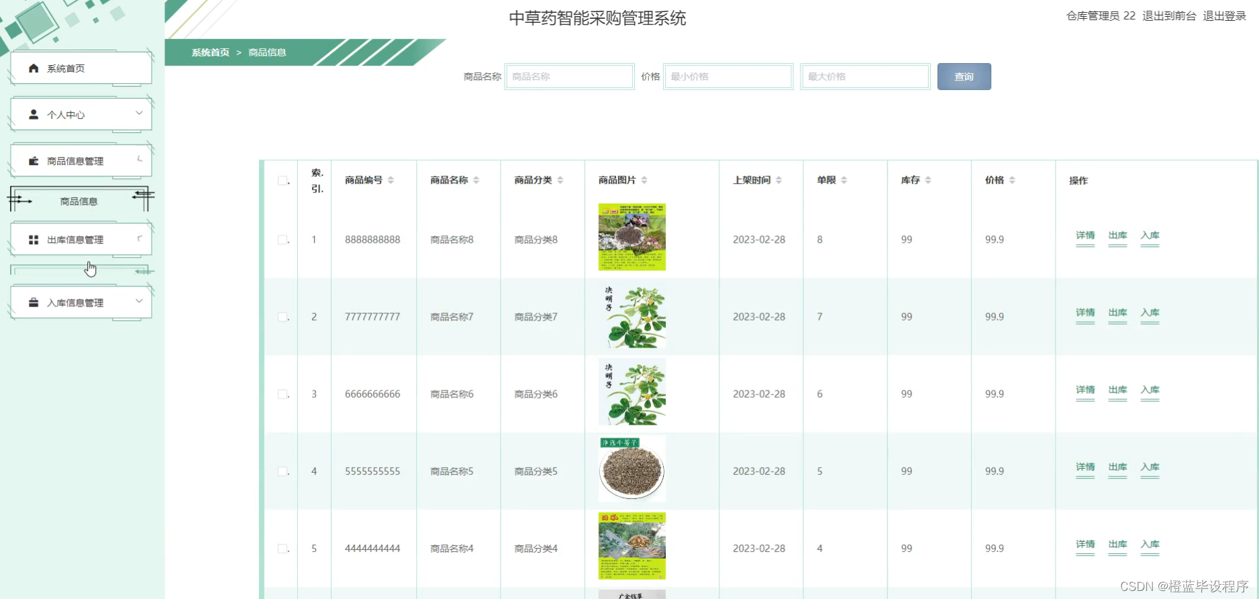
Task: Click 入库 for 商品名称7
Action: (x=1150, y=313)
